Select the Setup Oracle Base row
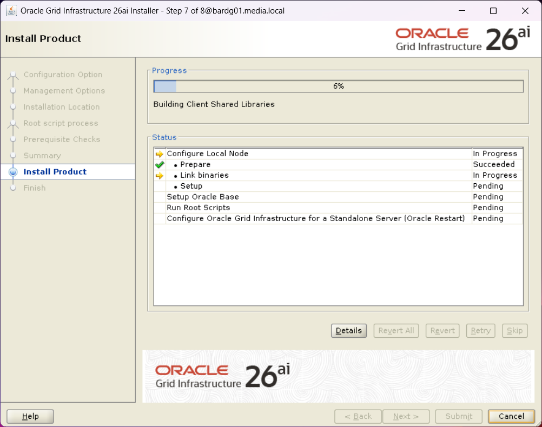 [339, 197]
